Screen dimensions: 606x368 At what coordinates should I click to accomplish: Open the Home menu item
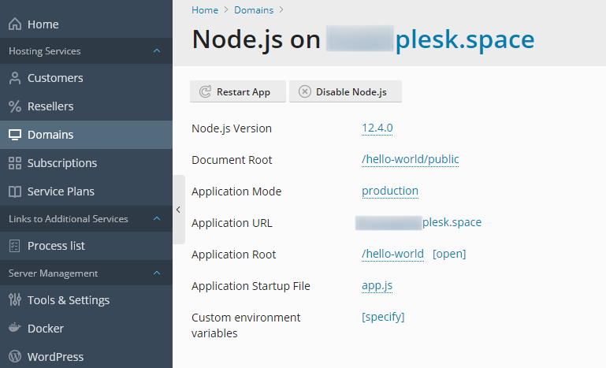tap(86, 24)
